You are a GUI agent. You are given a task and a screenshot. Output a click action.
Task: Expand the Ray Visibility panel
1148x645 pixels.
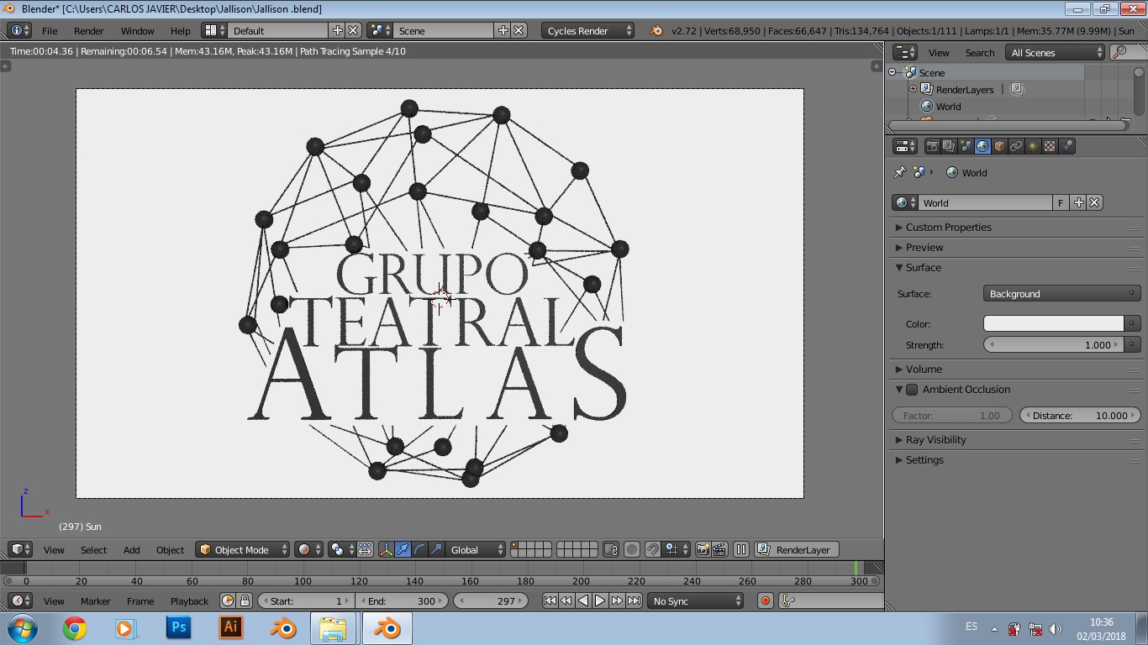click(935, 440)
